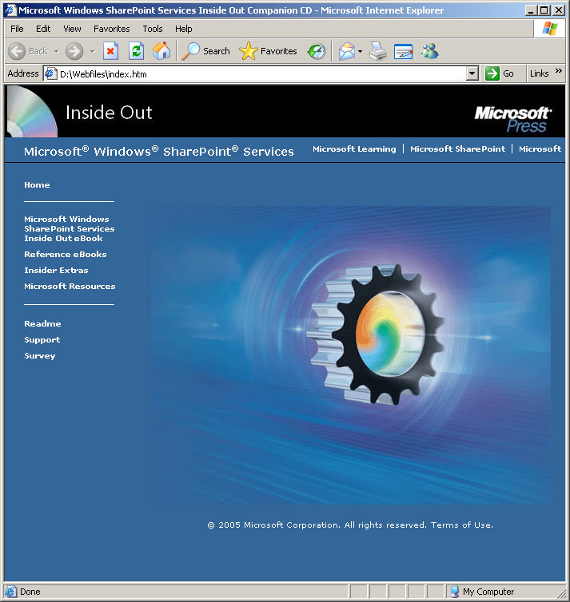Open the Reference eBooks link

(66, 254)
